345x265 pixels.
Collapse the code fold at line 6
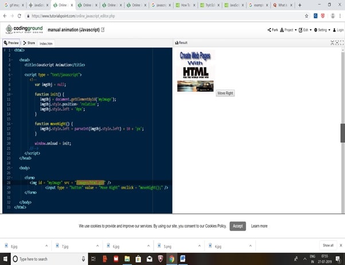tap(12, 75)
